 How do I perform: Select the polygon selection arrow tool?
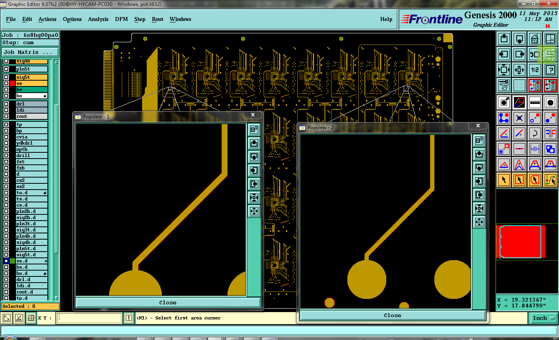click(535, 180)
